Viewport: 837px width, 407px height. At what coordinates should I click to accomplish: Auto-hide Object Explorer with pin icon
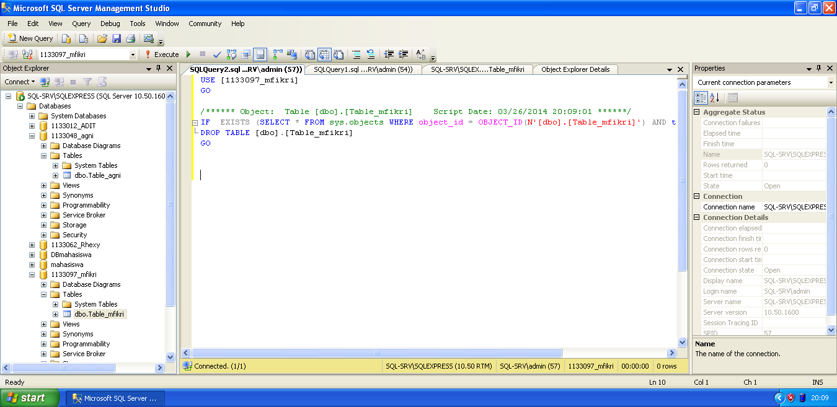[159, 68]
